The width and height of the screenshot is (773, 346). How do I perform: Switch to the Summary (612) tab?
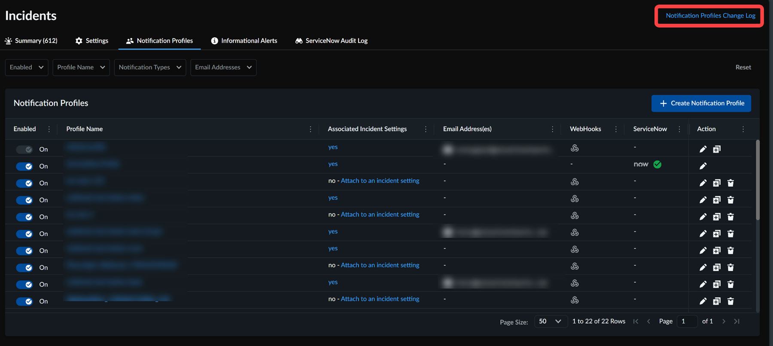coord(31,41)
